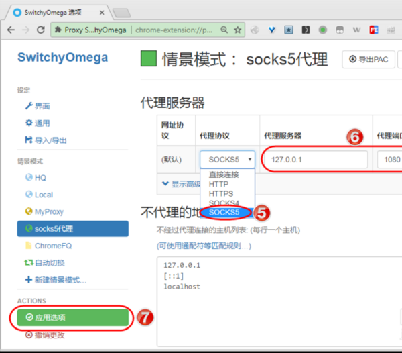Click the bypass list text area

[x=279, y=301]
